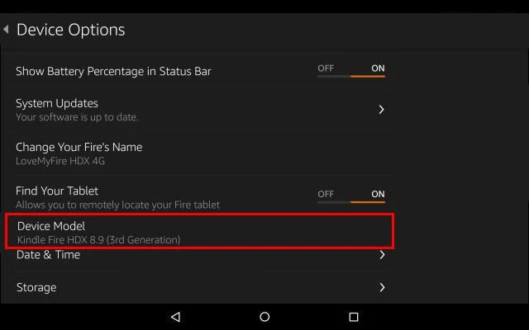Open recent apps with the square button

pyautogui.click(x=353, y=317)
